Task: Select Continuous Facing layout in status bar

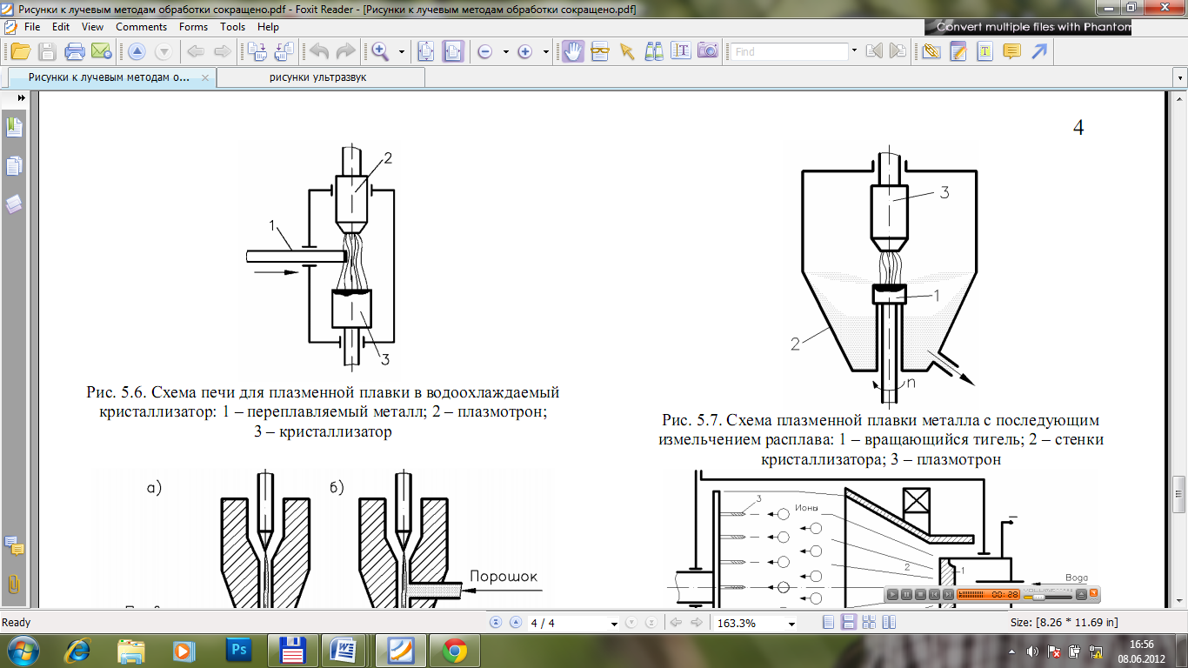Action: pyautogui.click(x=869, y=623)
